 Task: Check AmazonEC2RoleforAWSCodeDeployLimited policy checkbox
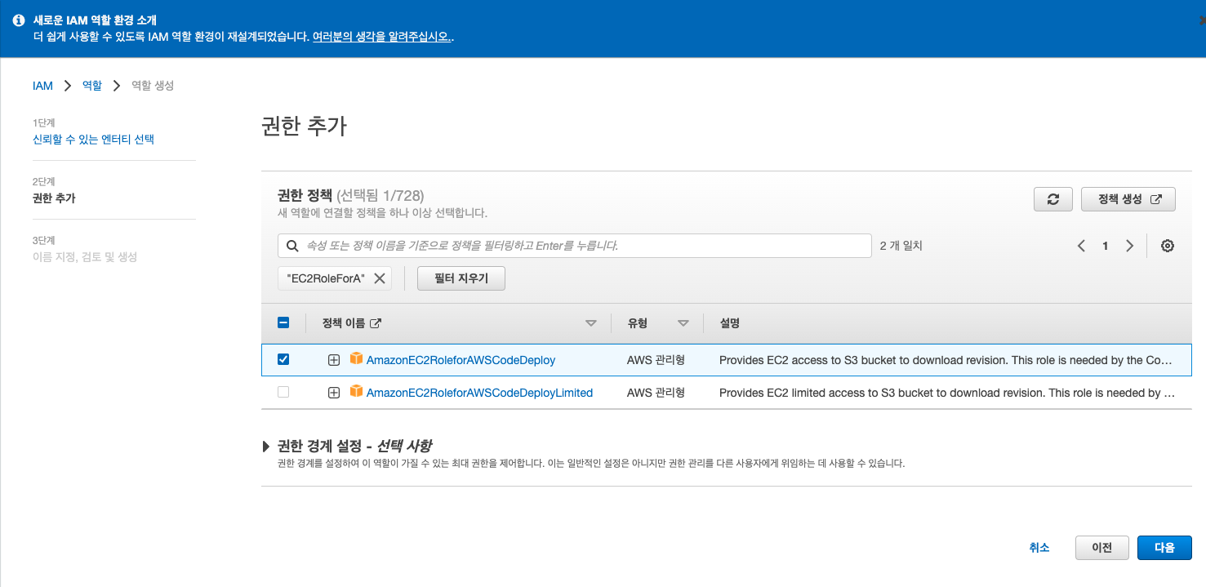[283, 392]
